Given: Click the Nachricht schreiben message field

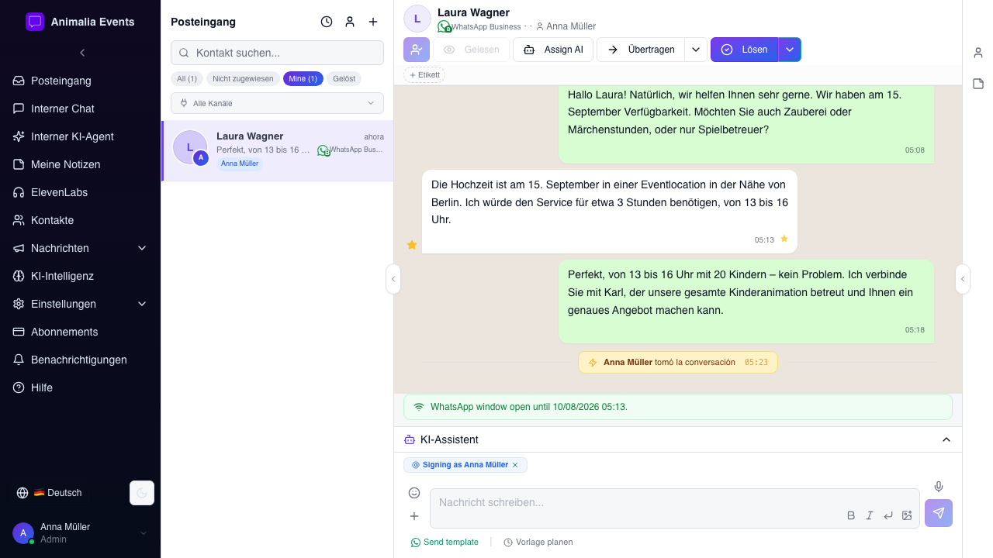Looking at the screenshot, I should coord(675,508).
